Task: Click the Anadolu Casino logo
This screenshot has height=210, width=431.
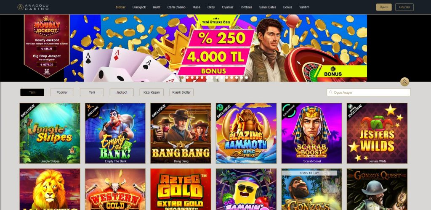Action: (x=33, y=7)
